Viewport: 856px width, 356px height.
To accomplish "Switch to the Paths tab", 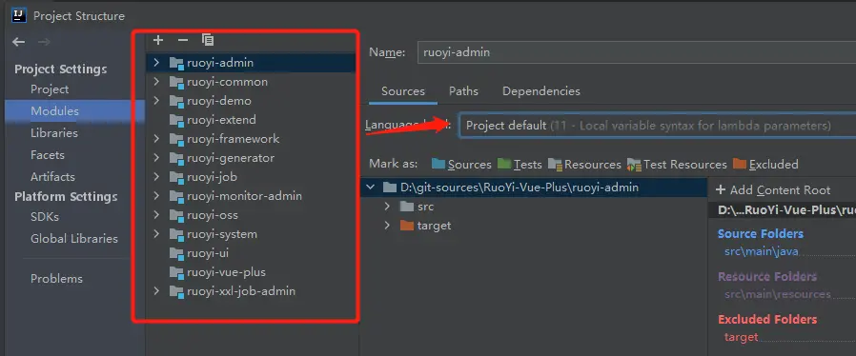I will point(463,91).
